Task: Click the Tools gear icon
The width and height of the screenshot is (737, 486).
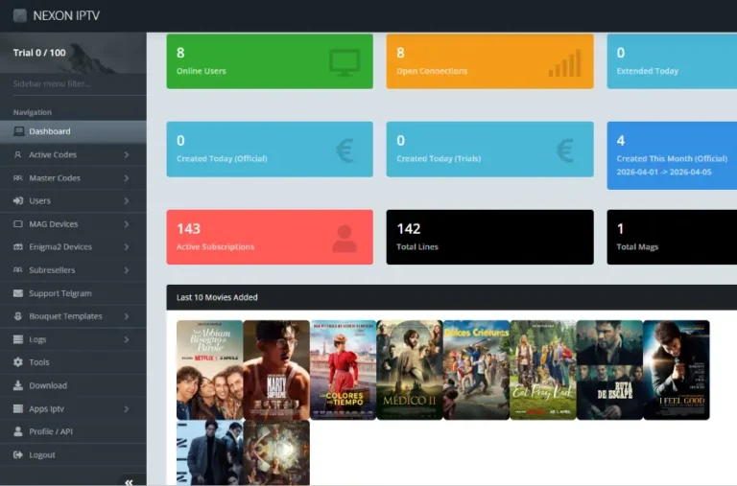Action: click(18, 362)
